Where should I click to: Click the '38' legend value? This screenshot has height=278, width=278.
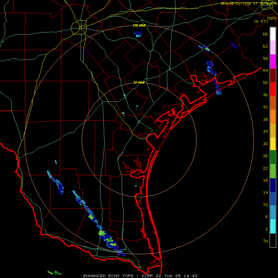coord(265,119)
